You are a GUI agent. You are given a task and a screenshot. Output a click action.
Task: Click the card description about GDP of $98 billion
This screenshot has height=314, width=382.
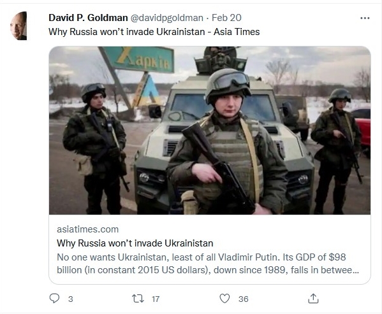208,264
